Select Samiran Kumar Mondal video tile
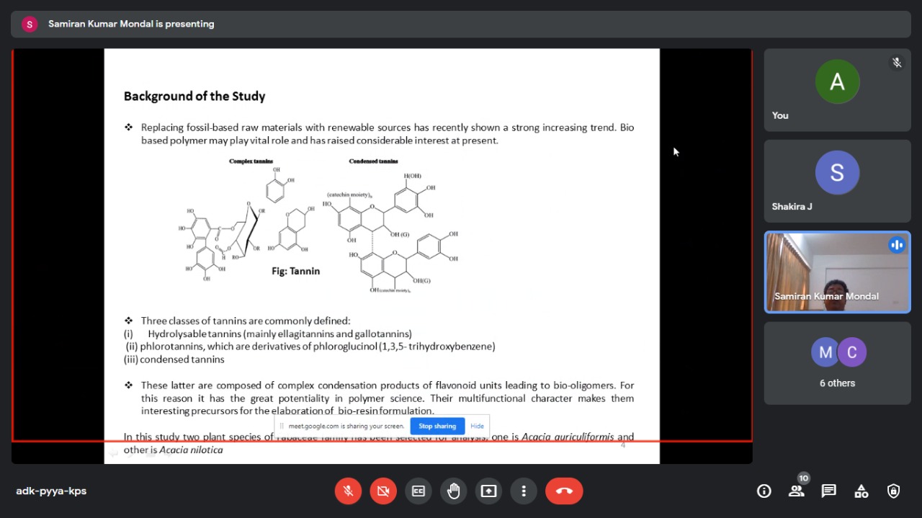The height and width of the screenshot is (518, 922). point(837,272)
